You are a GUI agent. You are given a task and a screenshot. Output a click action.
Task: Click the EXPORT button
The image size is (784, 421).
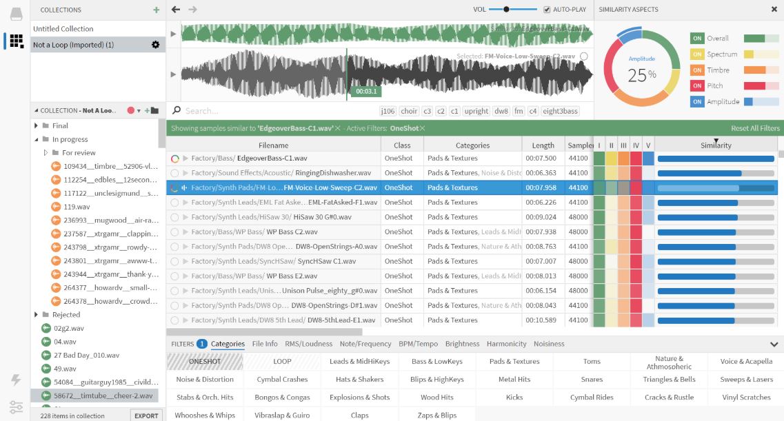click(146, 415)
